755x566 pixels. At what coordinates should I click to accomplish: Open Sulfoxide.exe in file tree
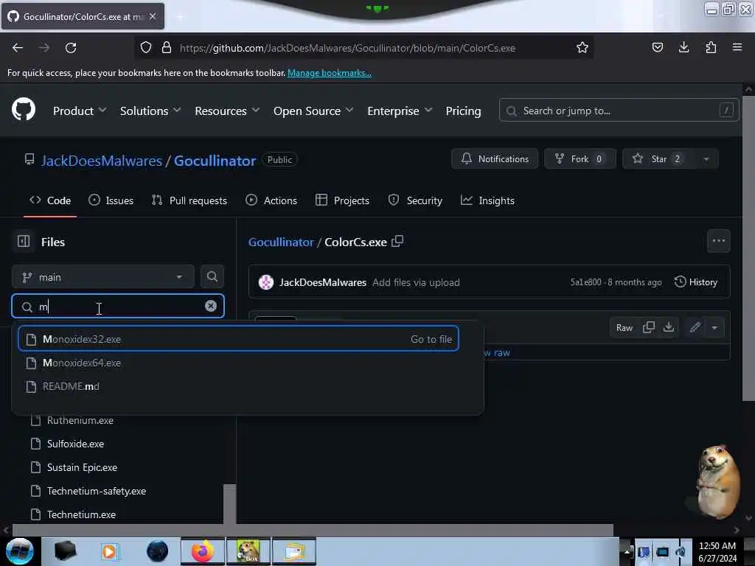(x=75, y=444)
